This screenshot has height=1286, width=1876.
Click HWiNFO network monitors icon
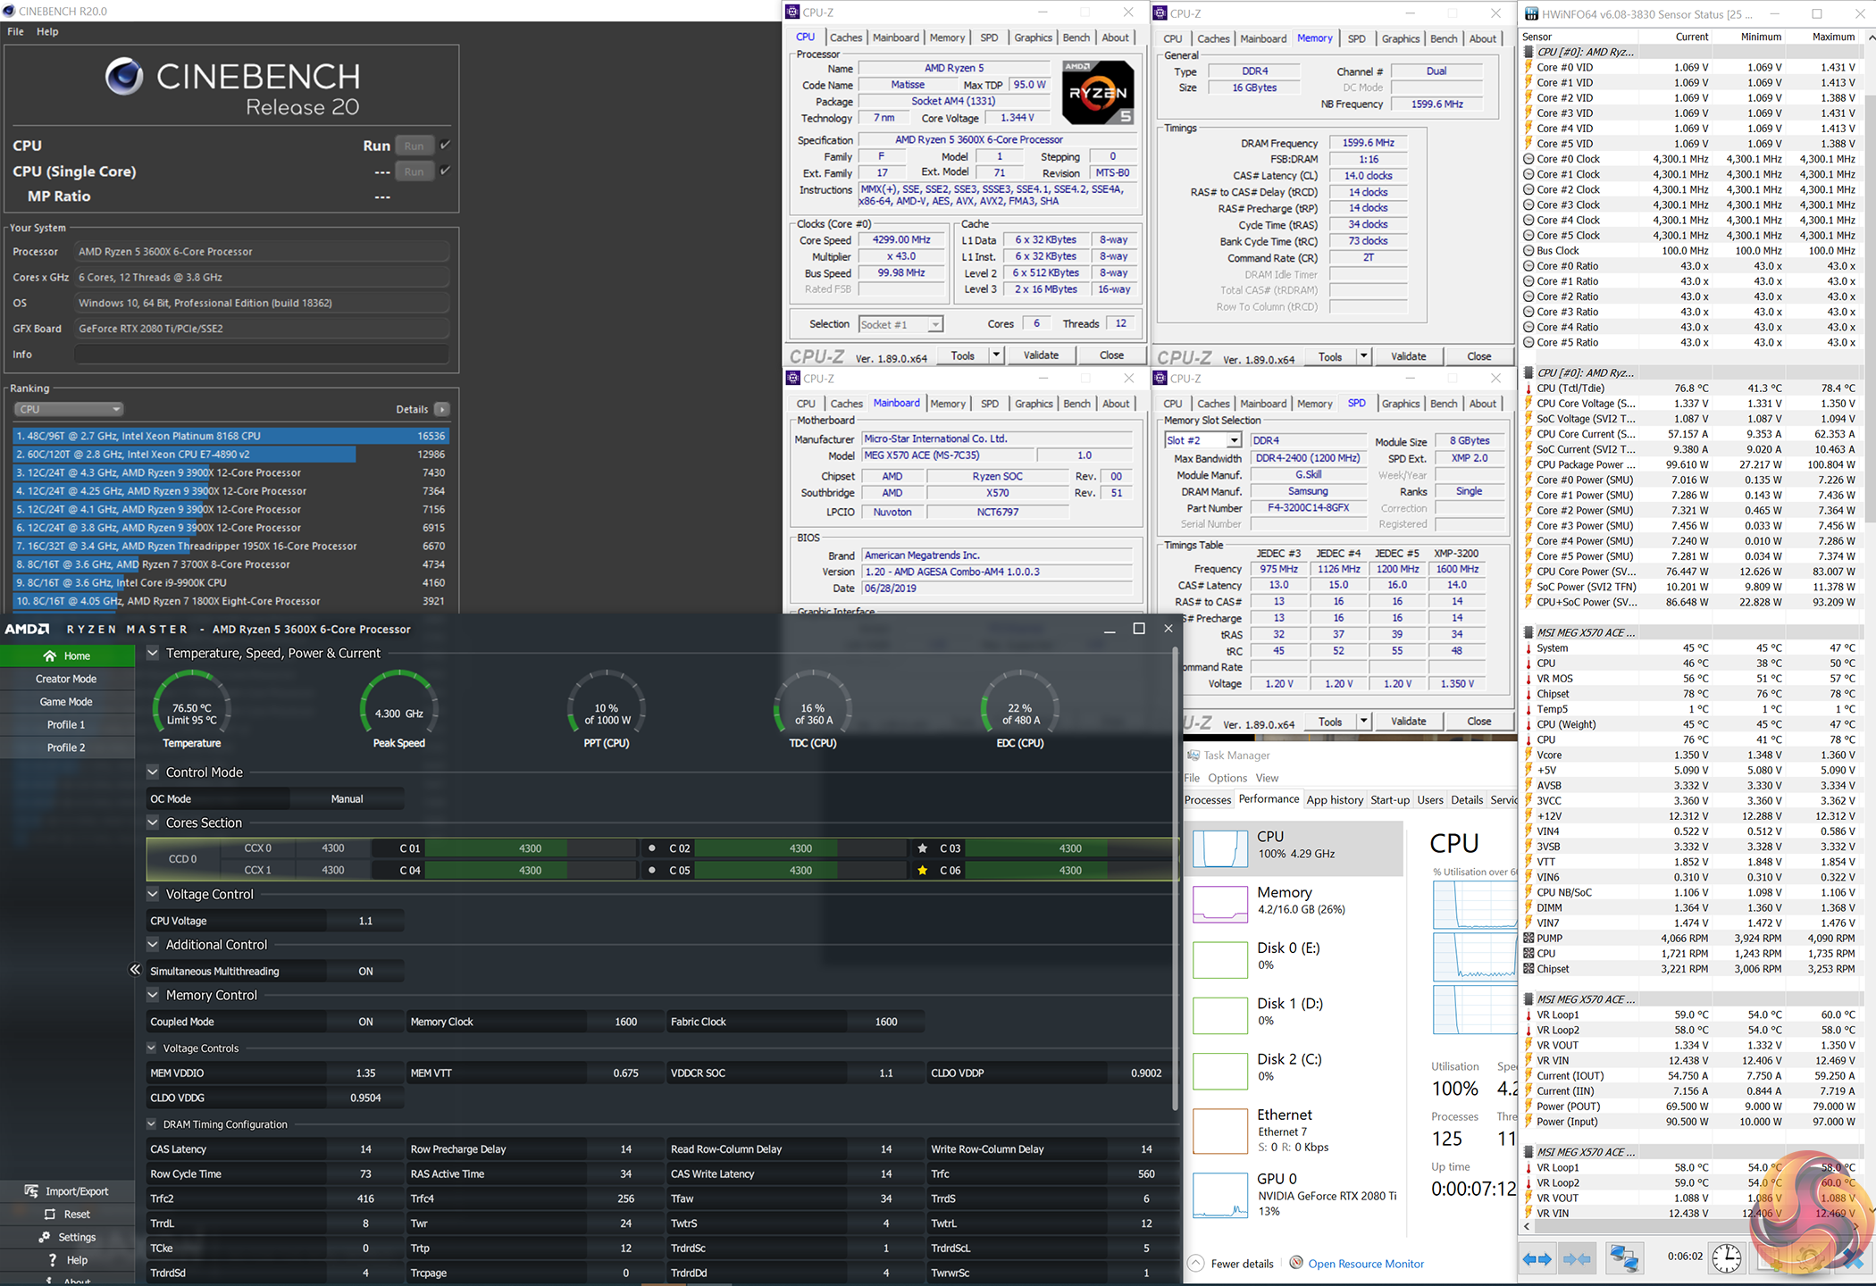pyautogui.click(x=1623, y=1259)
